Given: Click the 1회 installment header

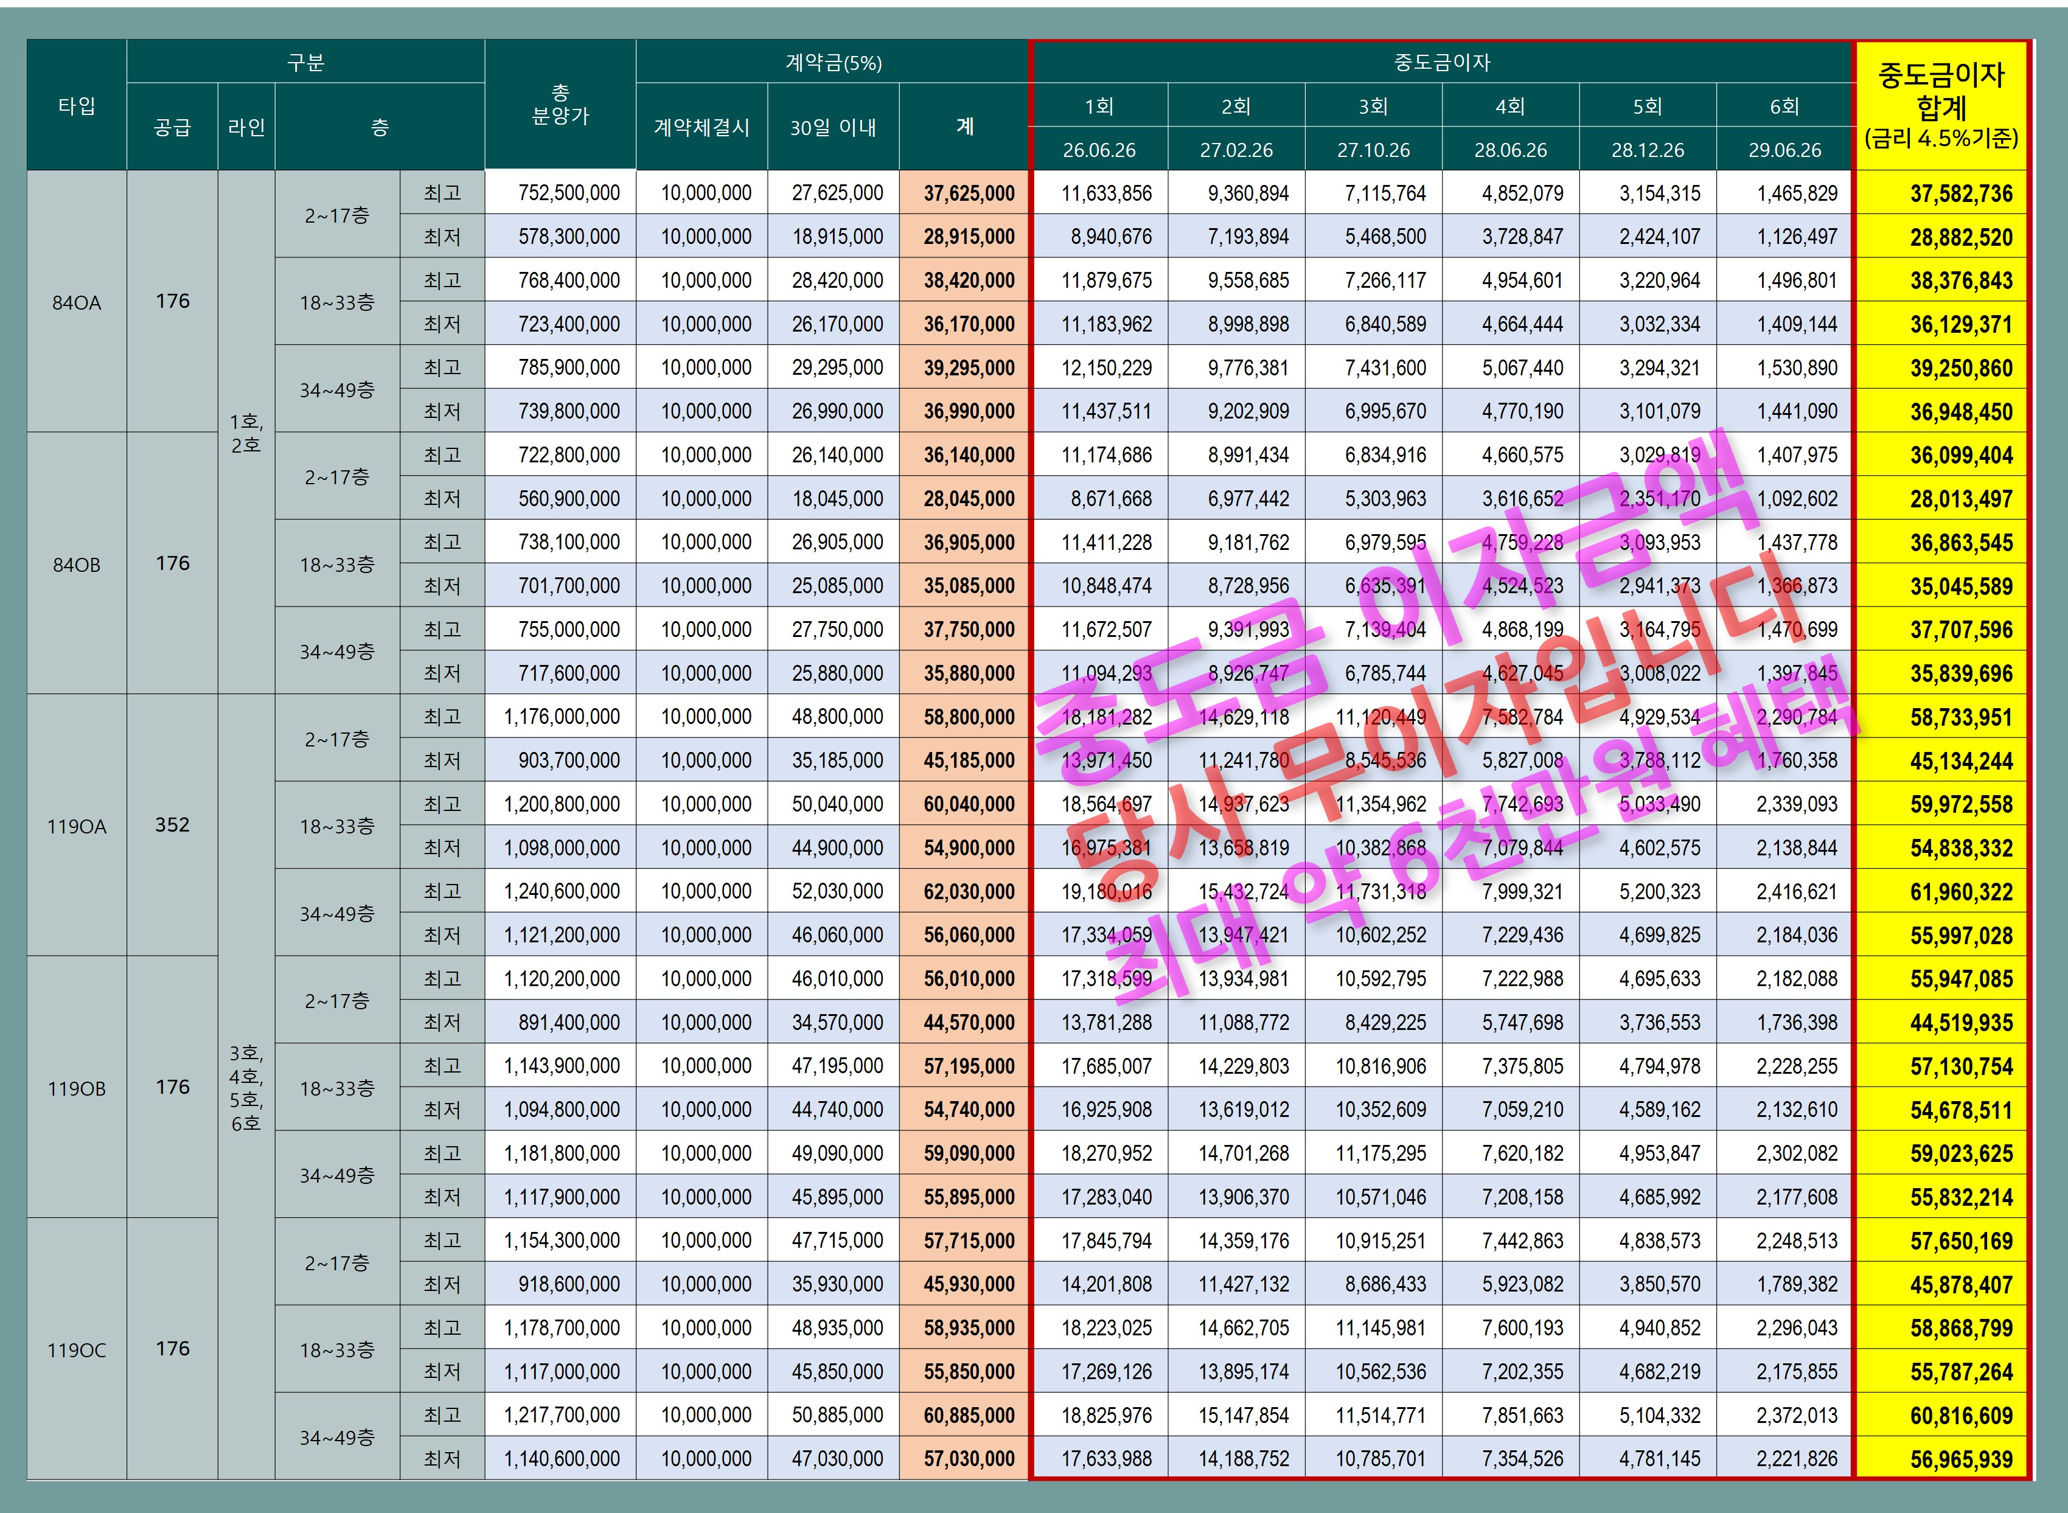Looking at the screenshot, I should click(x=1099, y=106).
